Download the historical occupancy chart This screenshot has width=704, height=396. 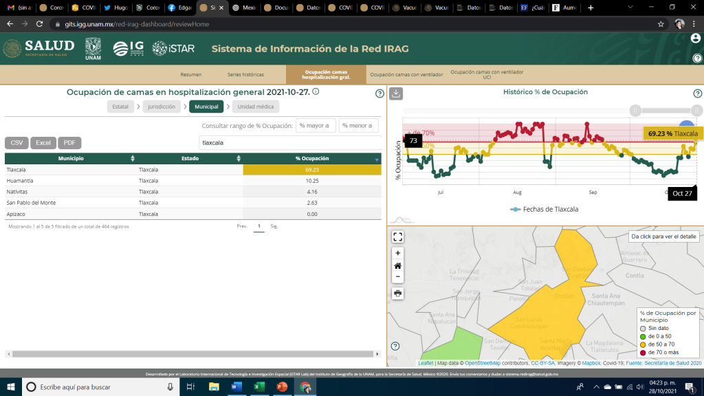point(397,93)
